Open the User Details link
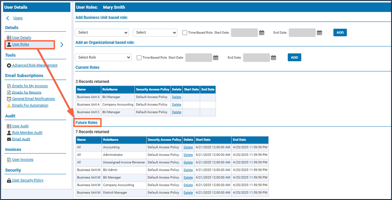The image size is (392, 200). pos(22,38)
